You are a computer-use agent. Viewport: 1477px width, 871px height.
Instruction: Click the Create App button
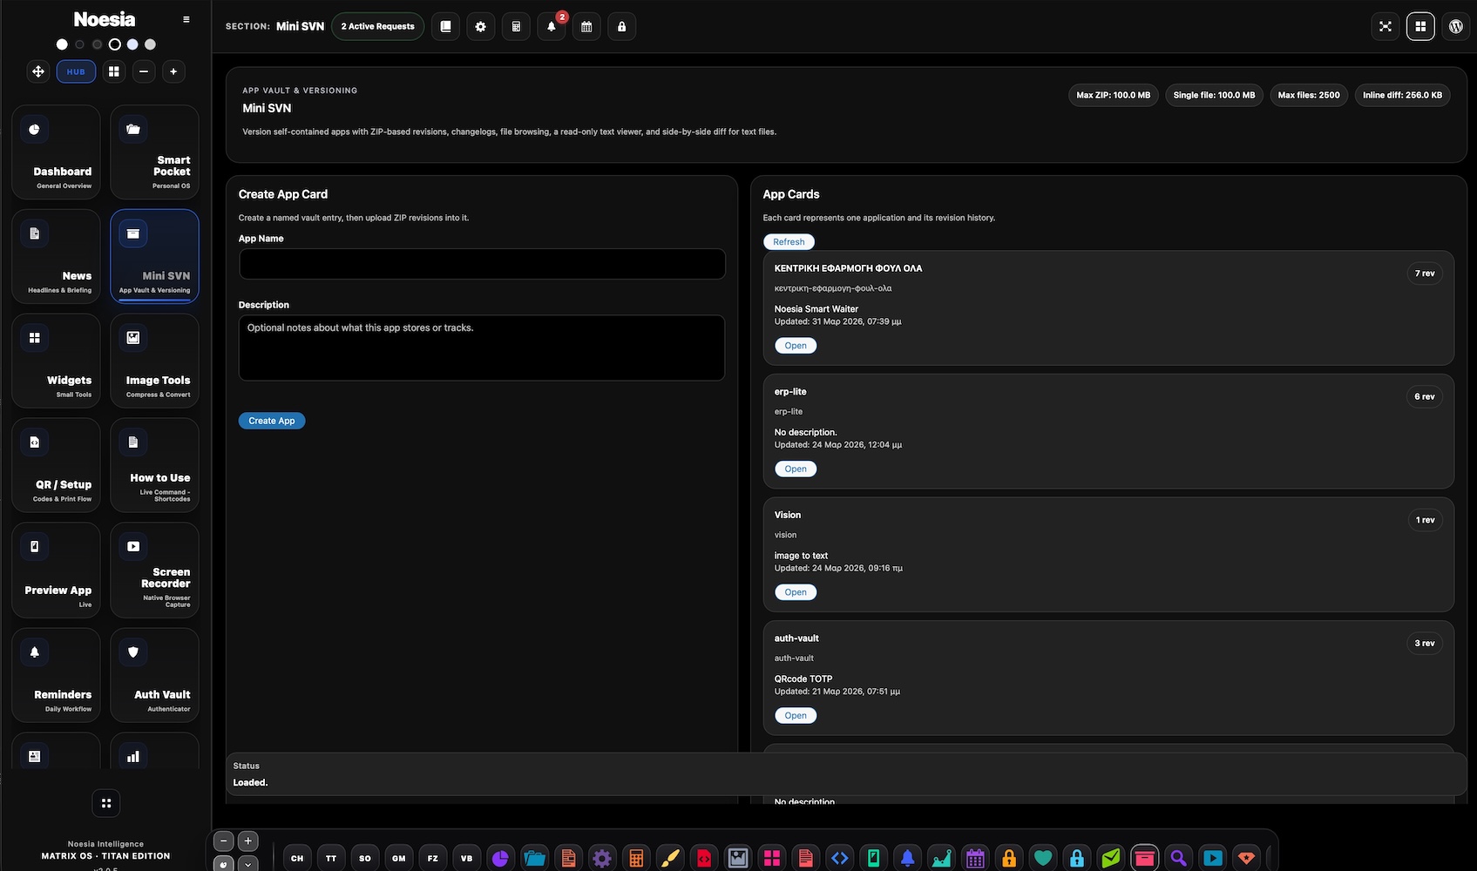coord(272,421)
